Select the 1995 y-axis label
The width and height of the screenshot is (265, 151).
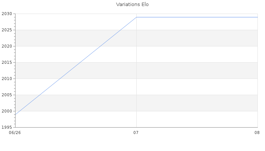tap(7, 127)
